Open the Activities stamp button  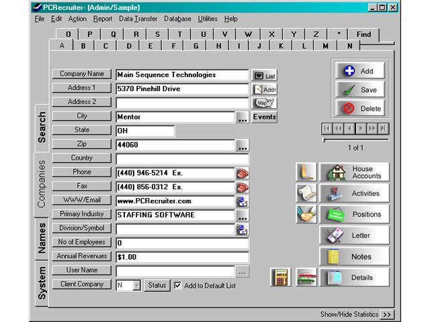coord(355,193)
